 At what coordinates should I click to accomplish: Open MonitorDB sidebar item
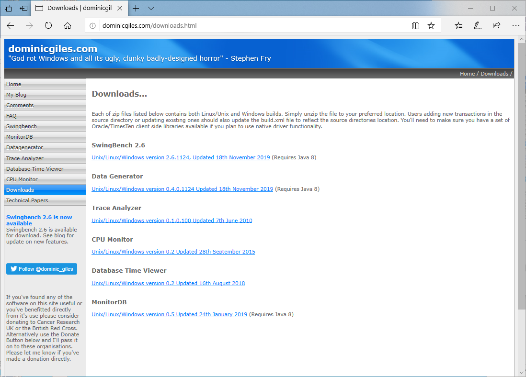pos(45,137)
